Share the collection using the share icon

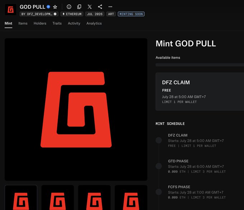[x=100, y=7]
